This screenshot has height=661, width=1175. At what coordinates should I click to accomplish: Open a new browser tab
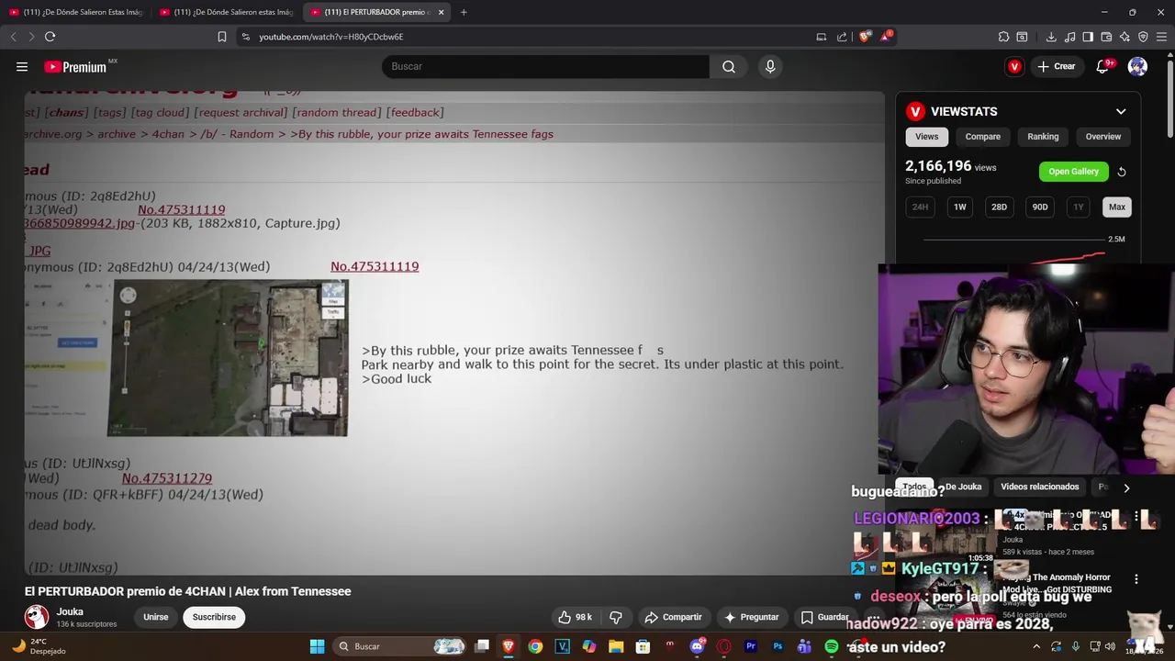(464, 12)
